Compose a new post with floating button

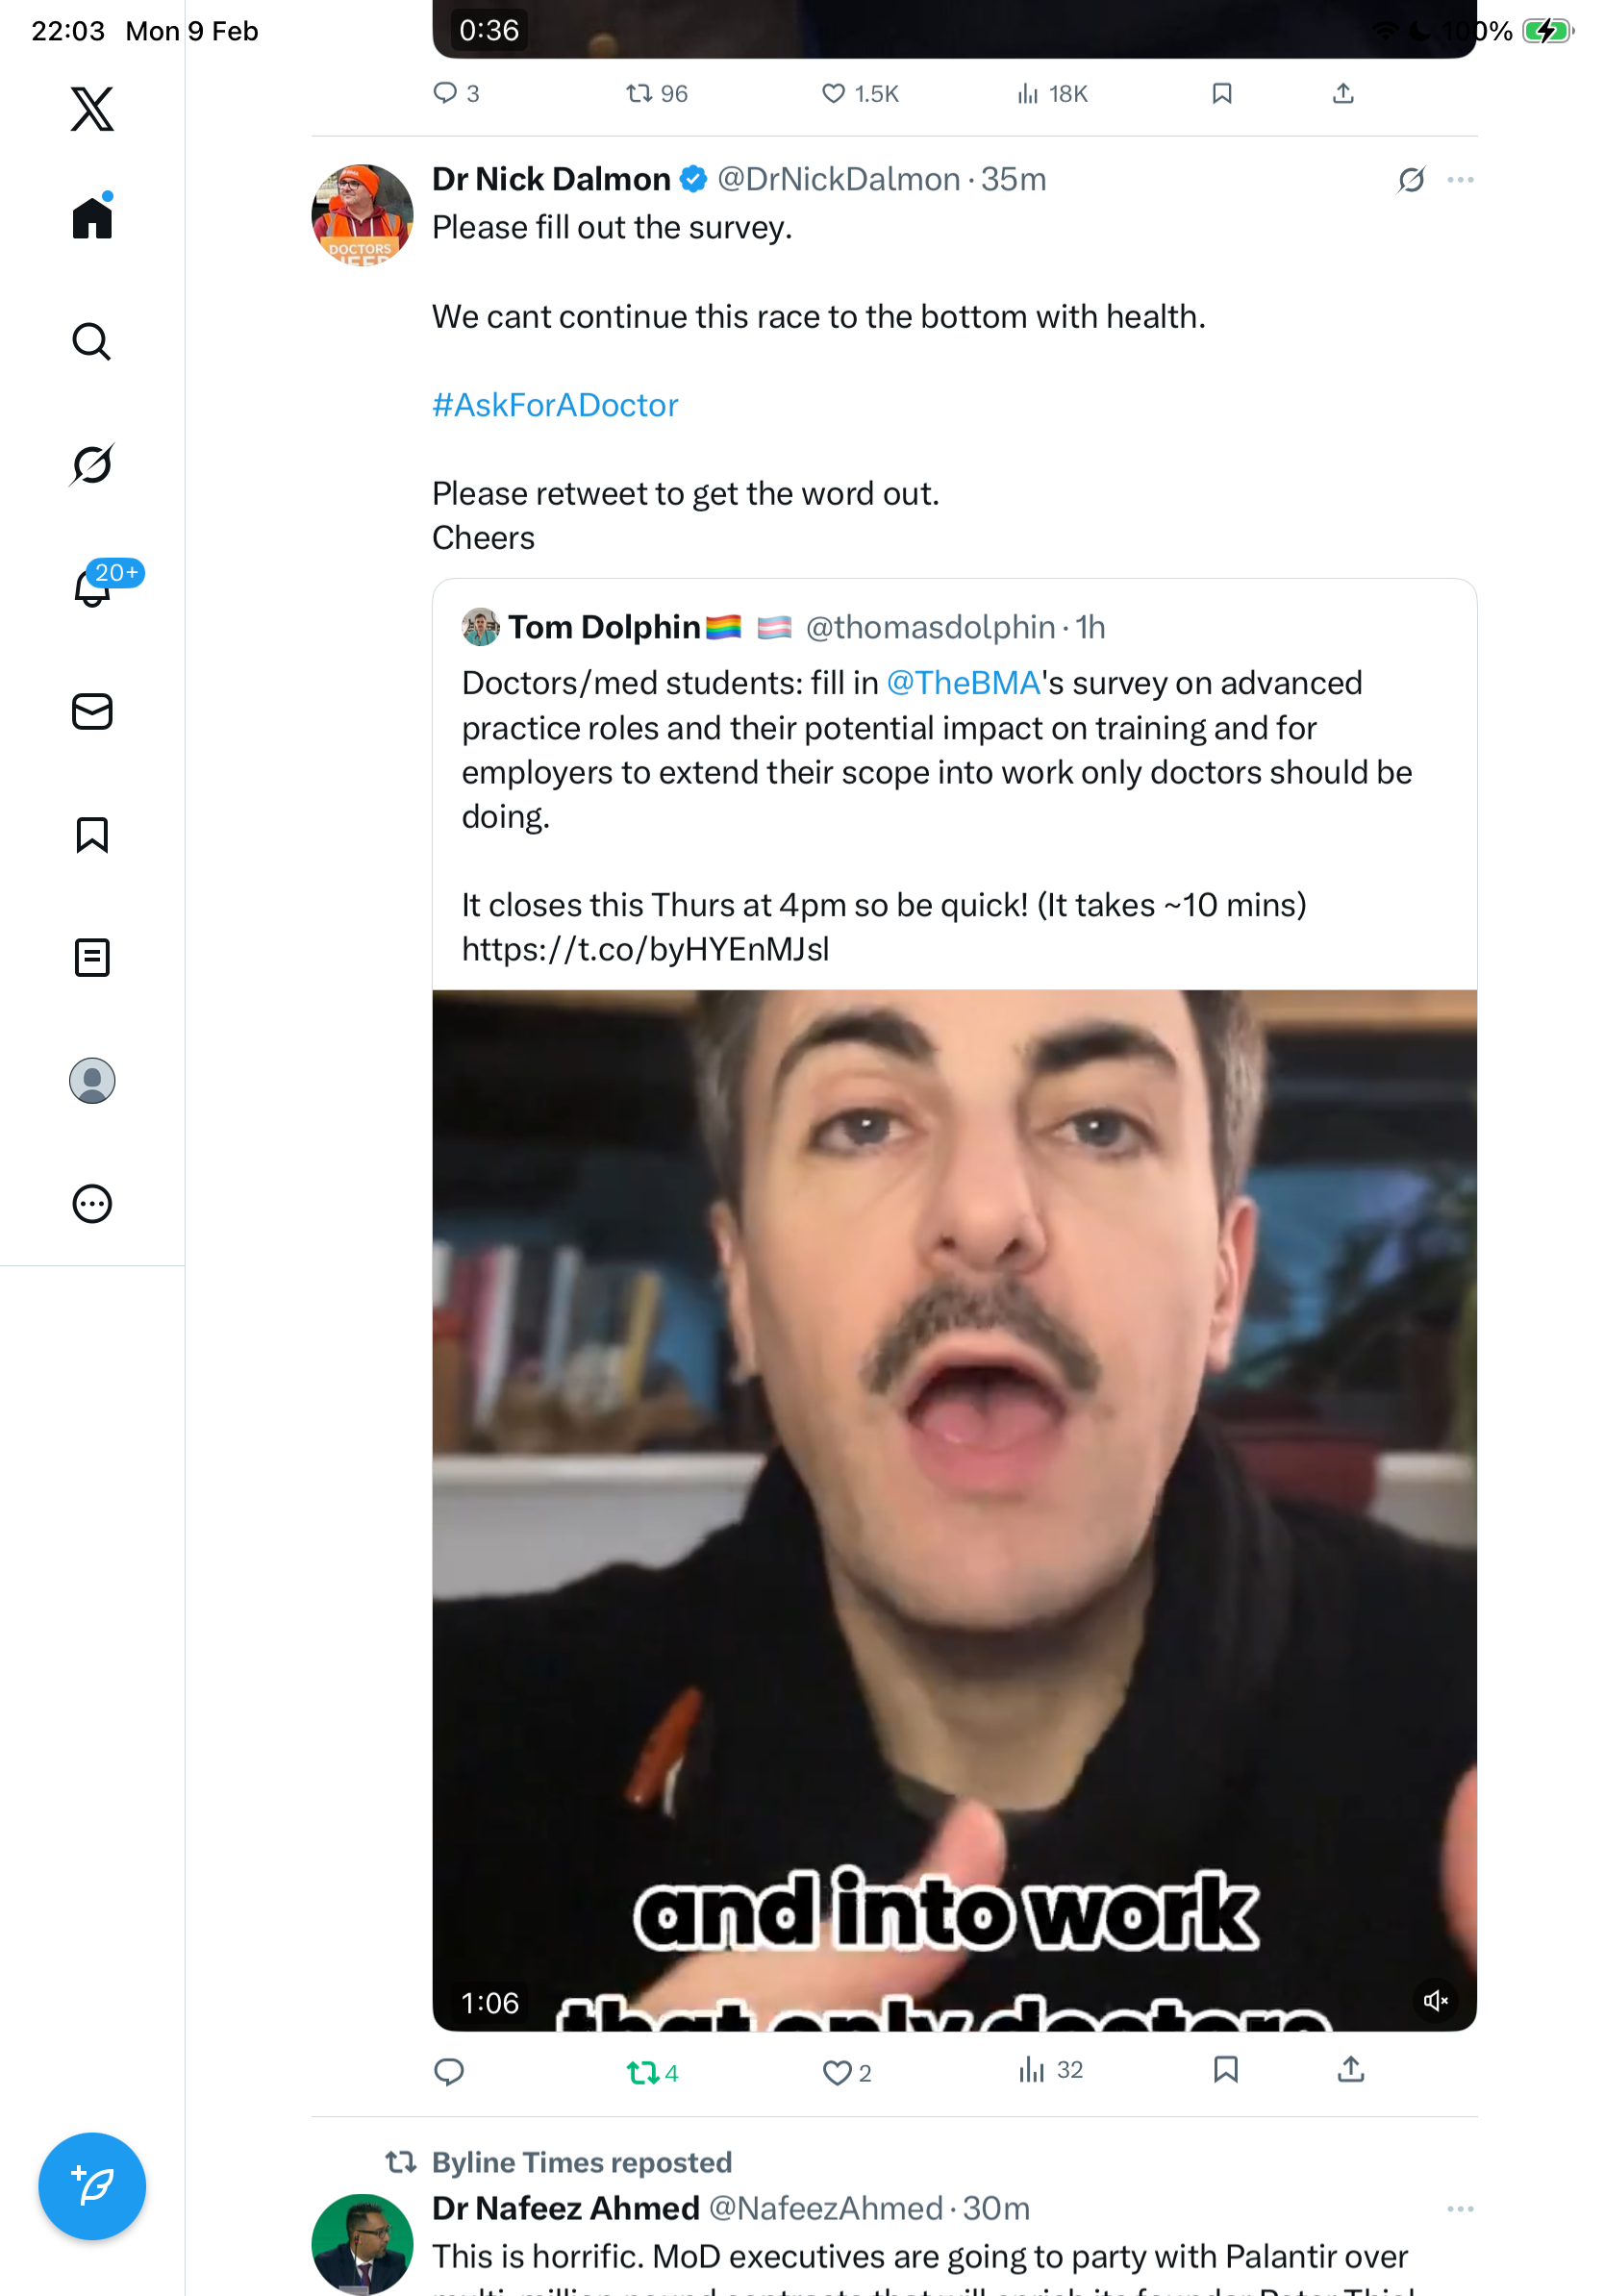coord(92,2186)
